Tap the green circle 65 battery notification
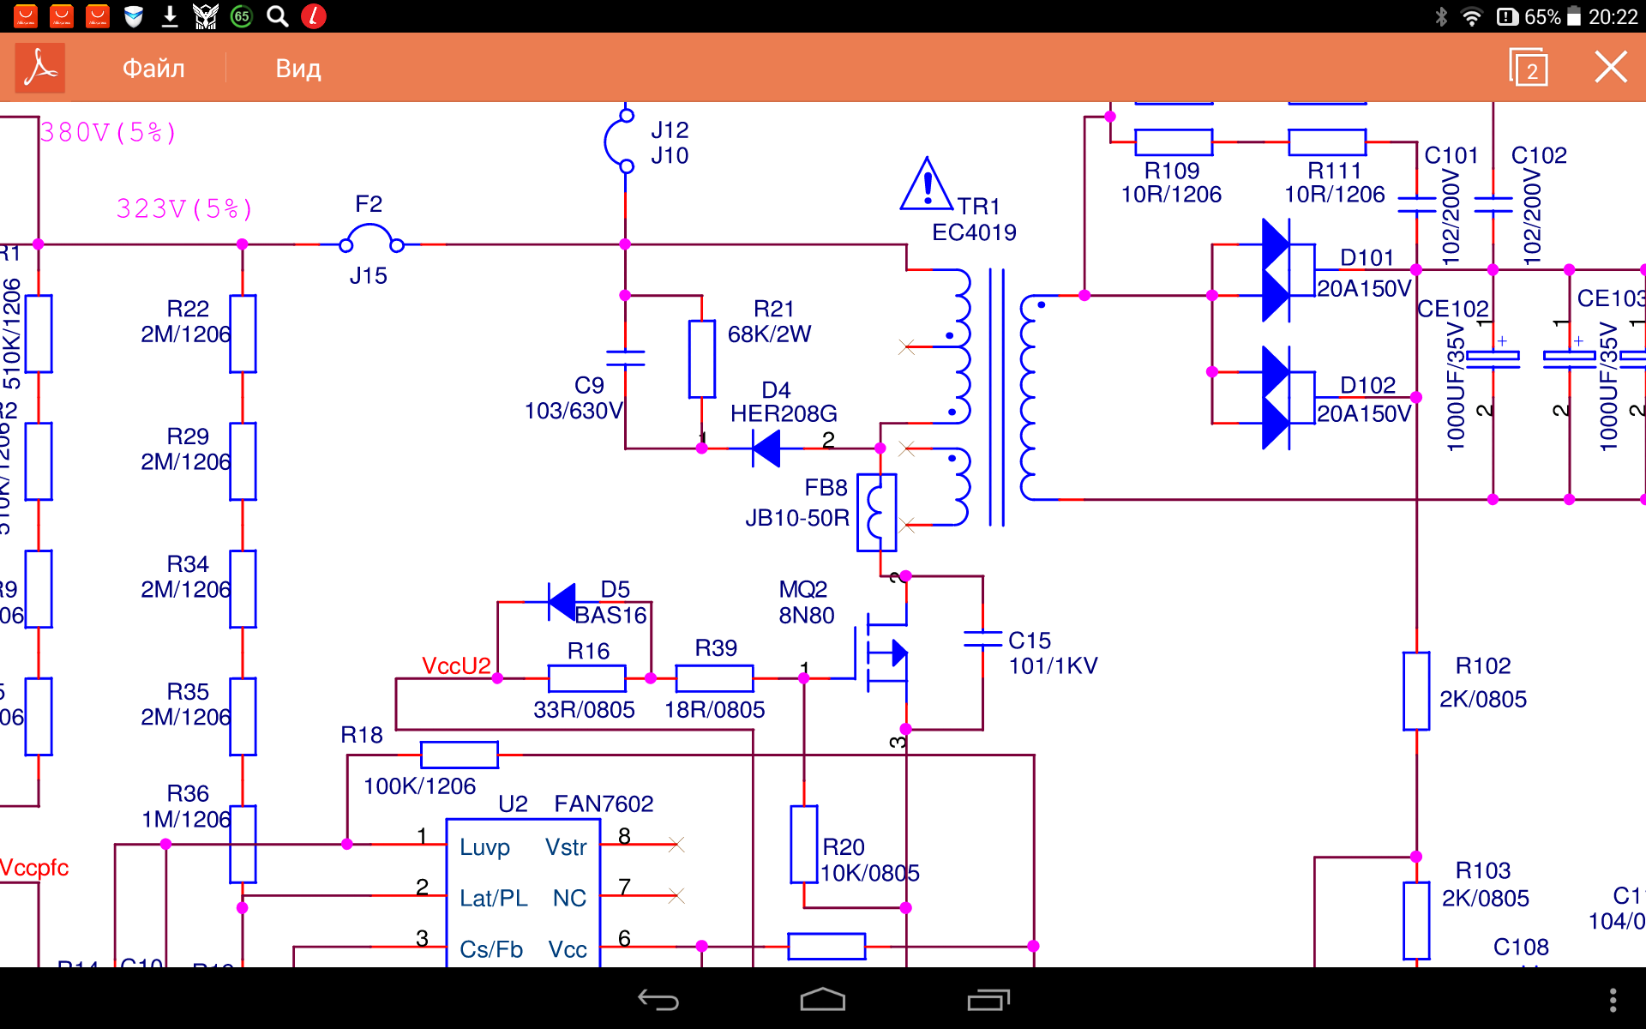 242,16
